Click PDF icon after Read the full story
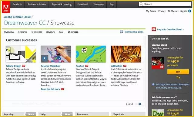The image size is (194, 117). (62, 89)
